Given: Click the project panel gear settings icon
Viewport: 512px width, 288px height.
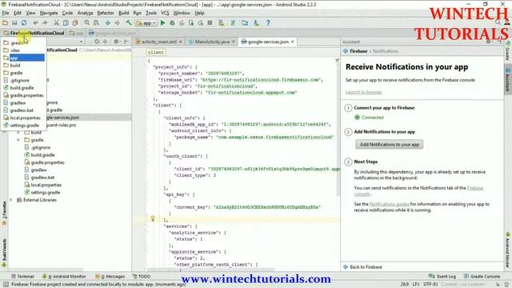Looking at the screenshot, I should pyautogui.click(x=116, y=42).
